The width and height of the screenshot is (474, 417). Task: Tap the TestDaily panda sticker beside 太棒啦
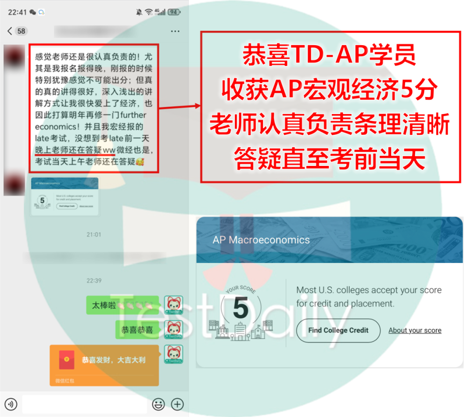click(173, 304)
